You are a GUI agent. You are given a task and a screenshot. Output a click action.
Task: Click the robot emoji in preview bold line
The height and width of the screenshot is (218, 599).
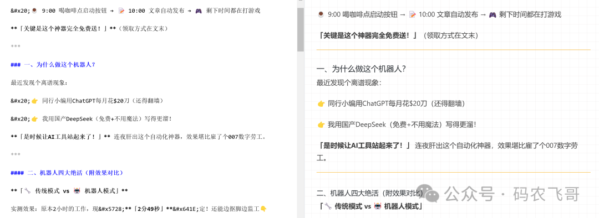point(378,206)
